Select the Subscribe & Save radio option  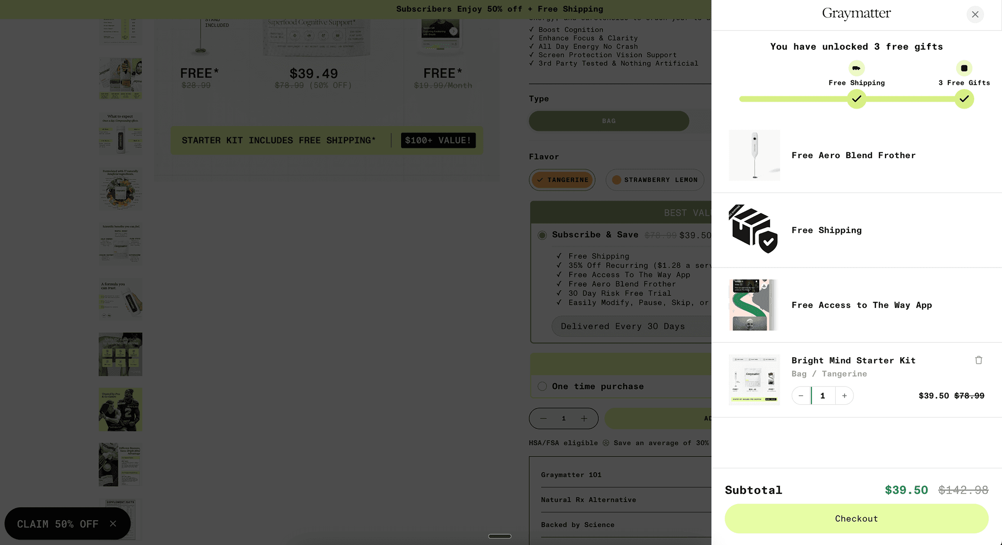(542, 235)
